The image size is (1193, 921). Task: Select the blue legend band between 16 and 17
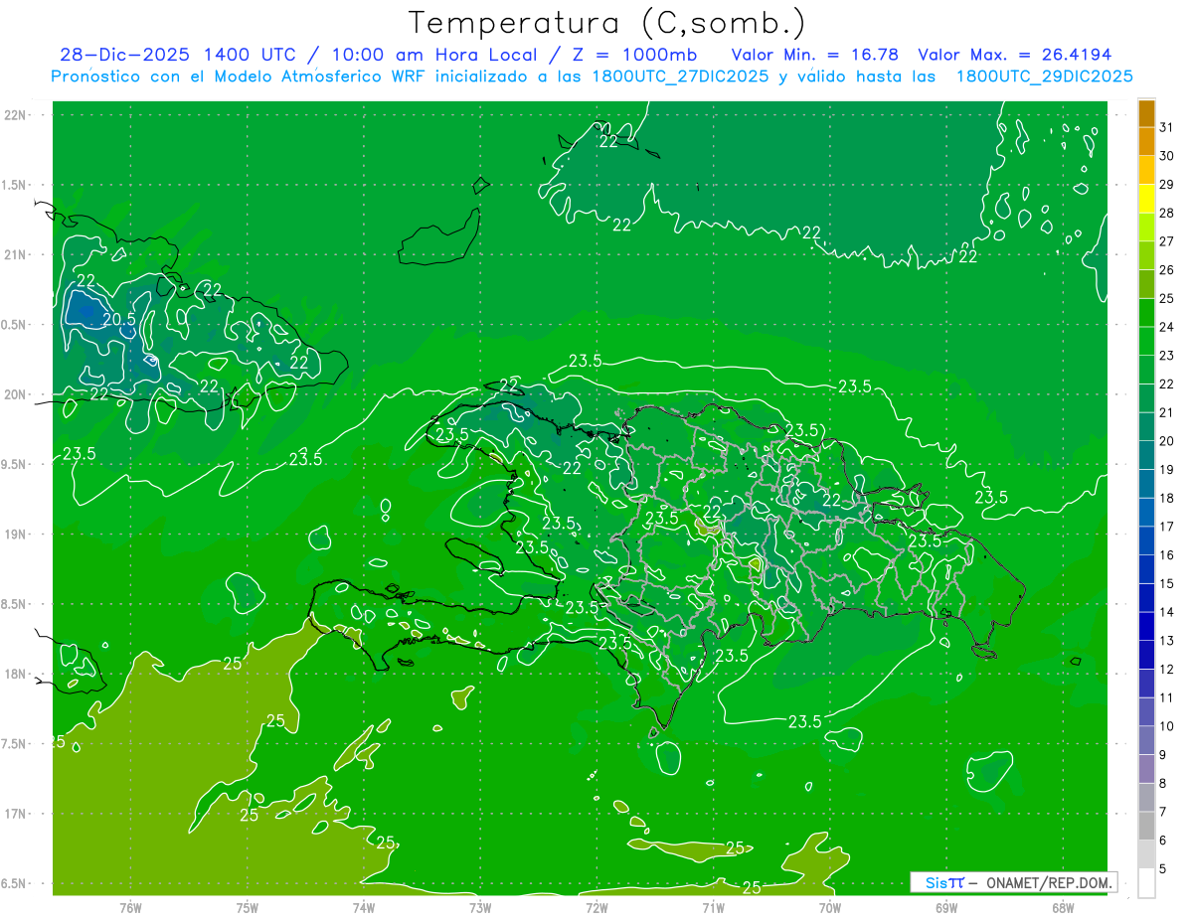pos(1146,541)
